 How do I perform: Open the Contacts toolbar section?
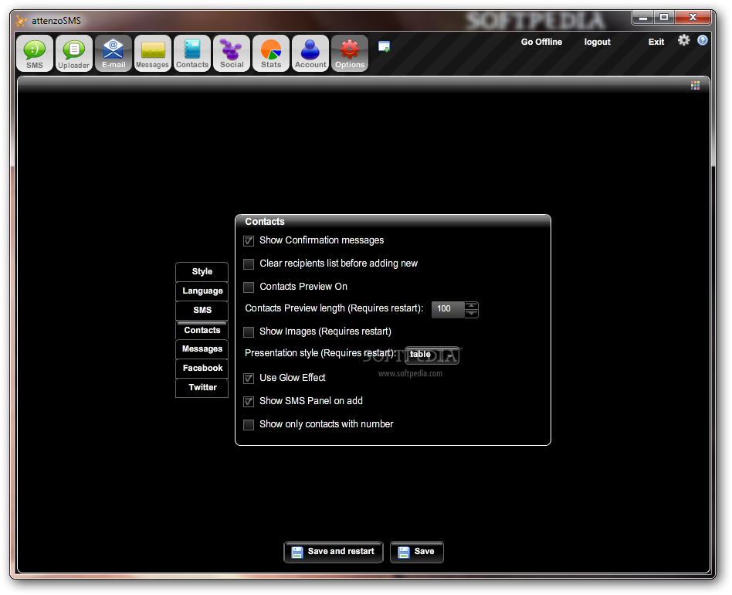(x=192, y=53)
